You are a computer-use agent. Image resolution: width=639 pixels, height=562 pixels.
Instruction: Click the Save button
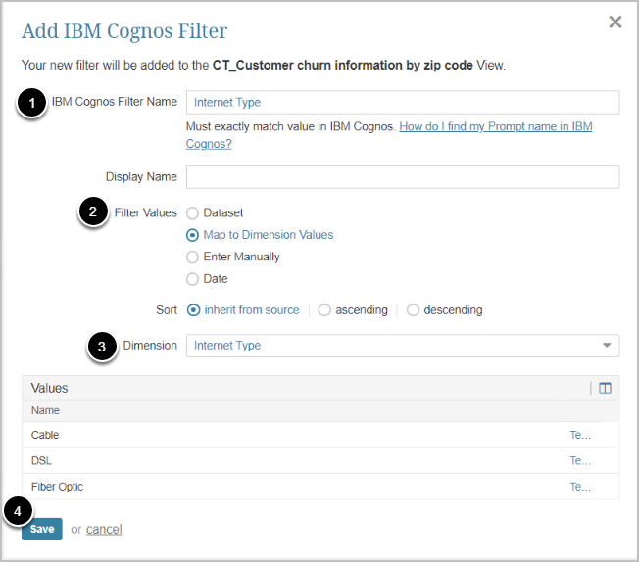pos(42,529)
